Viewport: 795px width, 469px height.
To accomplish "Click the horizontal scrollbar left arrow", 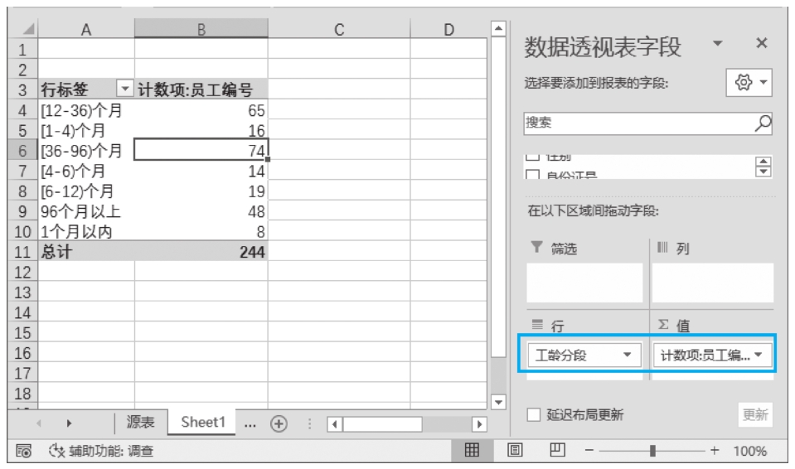I will 334,424.
